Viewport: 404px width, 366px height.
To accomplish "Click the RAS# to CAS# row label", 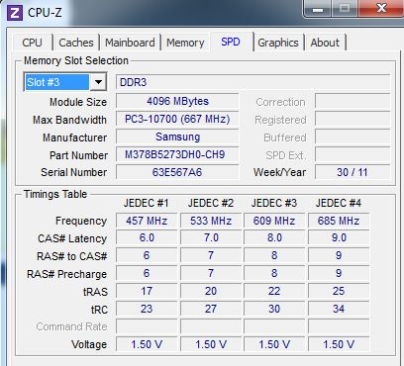I will point(72,256).
